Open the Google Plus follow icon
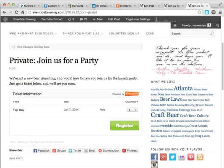The width and height of the screenshot is (224, 168). tap(163, 157)
